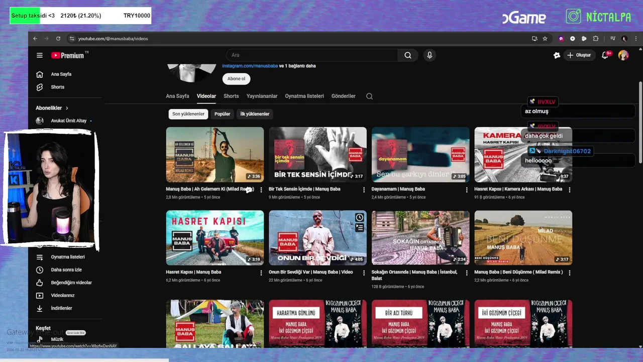This screenshot has height=362, width=643.
Task: Click the Shorts sidebar icon
Action: tap(40, 87)
